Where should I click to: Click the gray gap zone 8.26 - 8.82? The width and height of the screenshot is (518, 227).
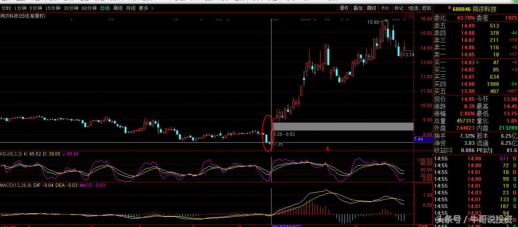point(343,126)
